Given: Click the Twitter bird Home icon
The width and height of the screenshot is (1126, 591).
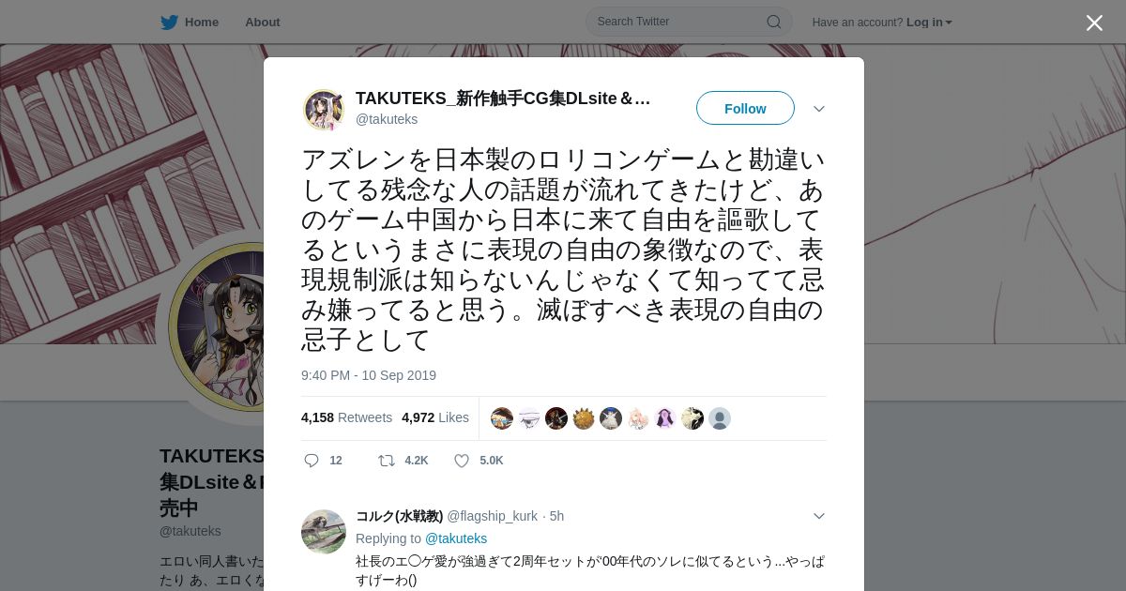Looking at the screenshot, I should [x=169, y=22].
